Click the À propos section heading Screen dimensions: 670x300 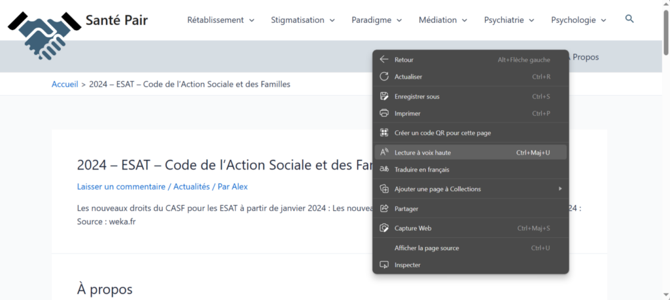coord(105,290)
